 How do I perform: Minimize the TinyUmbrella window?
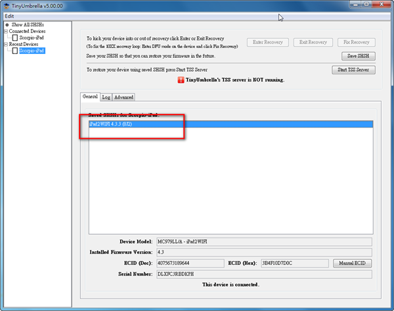pos(355,5)
